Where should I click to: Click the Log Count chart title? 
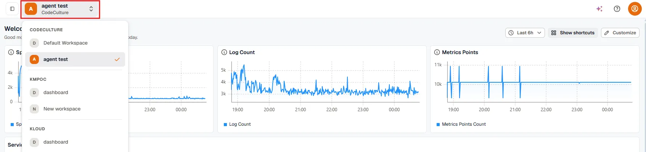242,52
